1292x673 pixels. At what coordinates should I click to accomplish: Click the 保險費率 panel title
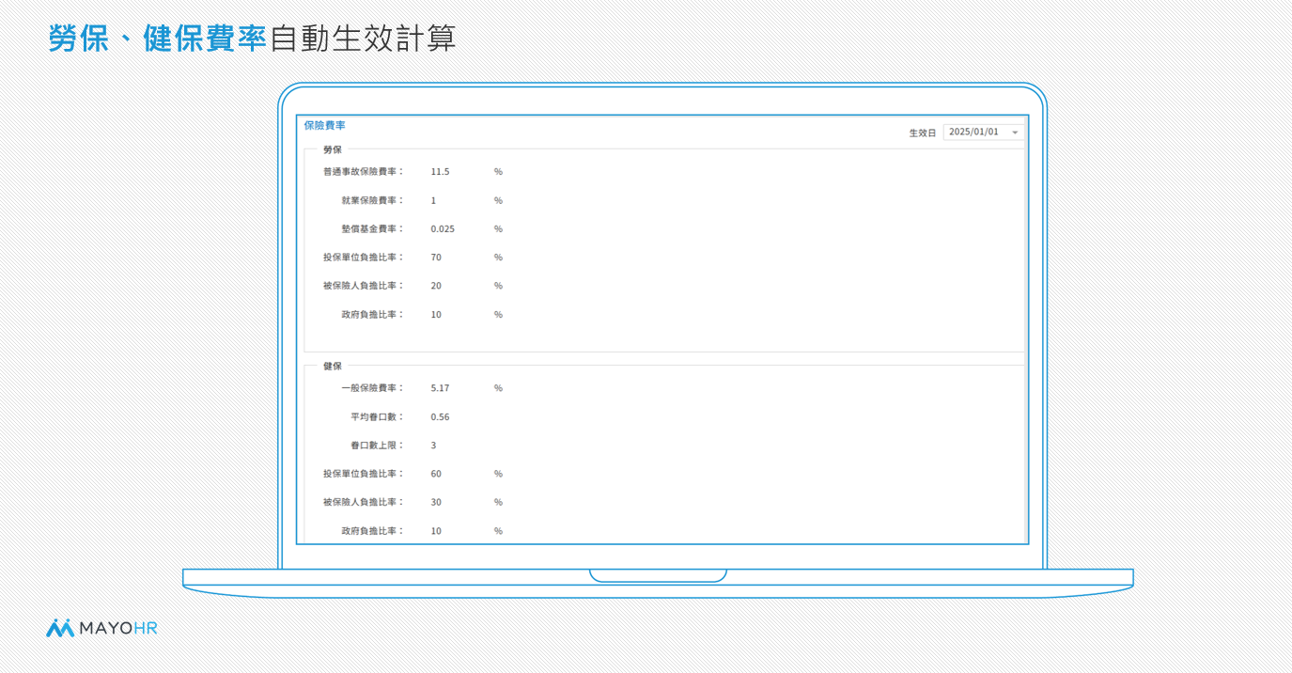[x=324, y=125]
